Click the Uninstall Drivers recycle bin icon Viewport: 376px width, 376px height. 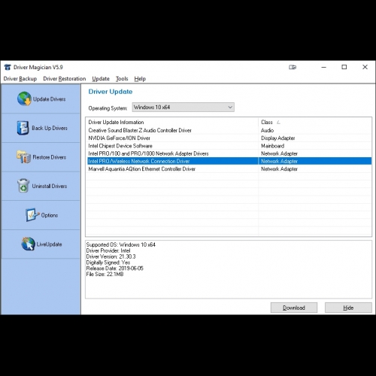[23, 186]
